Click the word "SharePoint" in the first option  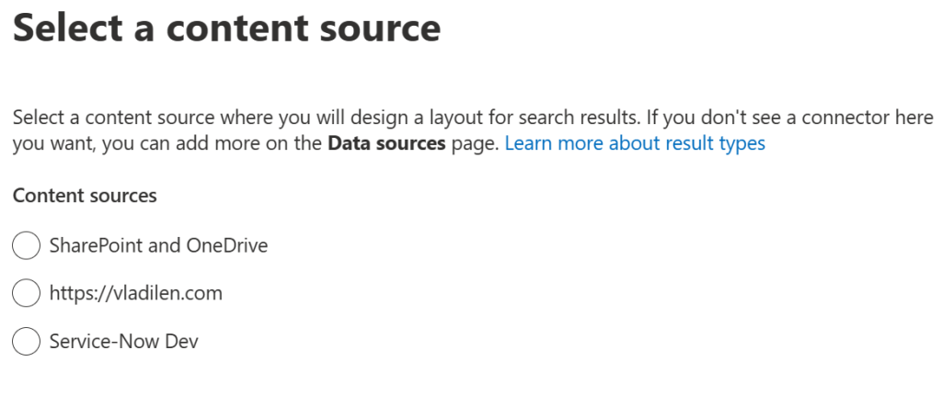tap(96, 245)
